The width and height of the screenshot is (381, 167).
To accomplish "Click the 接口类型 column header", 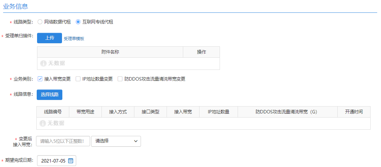I will coord(150,112).
